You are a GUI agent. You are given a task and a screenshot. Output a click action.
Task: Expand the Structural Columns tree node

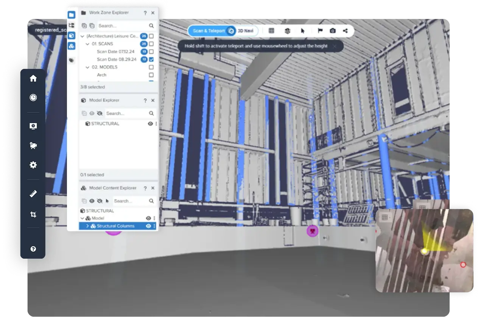(x=88, y=226)
